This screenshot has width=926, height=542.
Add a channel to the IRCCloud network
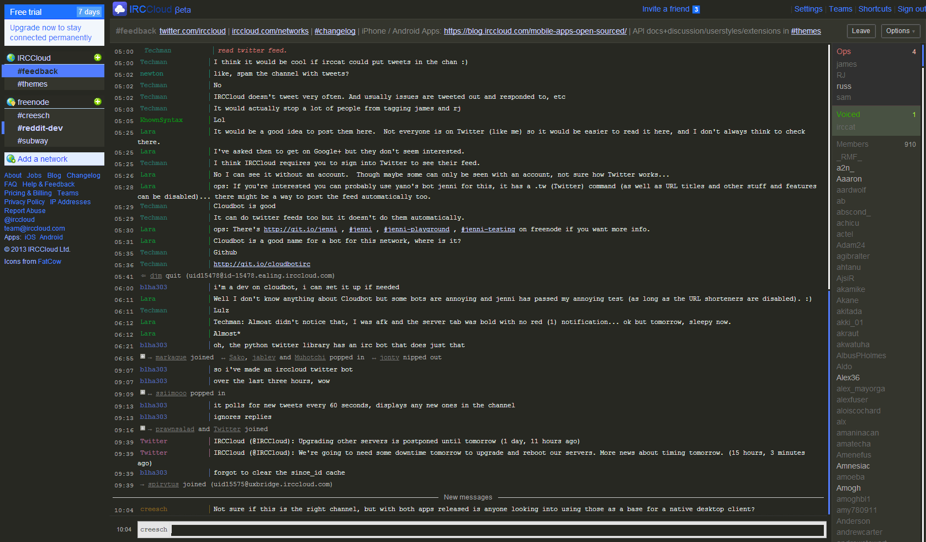[x=98, y=57]
